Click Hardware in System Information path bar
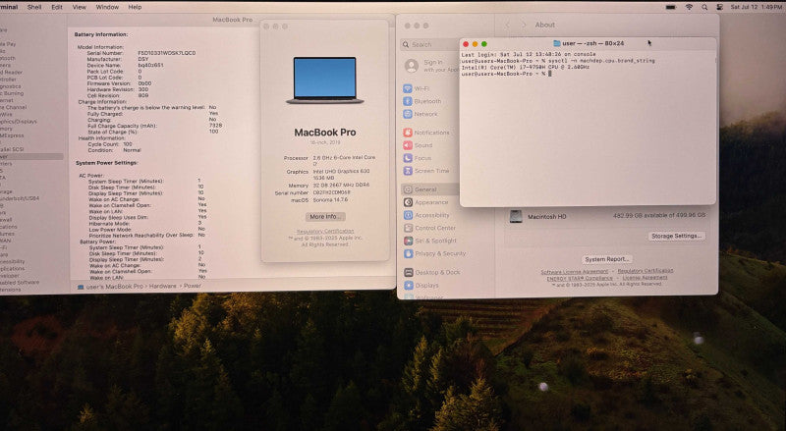Screen dimensions: 786x431 pos(162,286)
